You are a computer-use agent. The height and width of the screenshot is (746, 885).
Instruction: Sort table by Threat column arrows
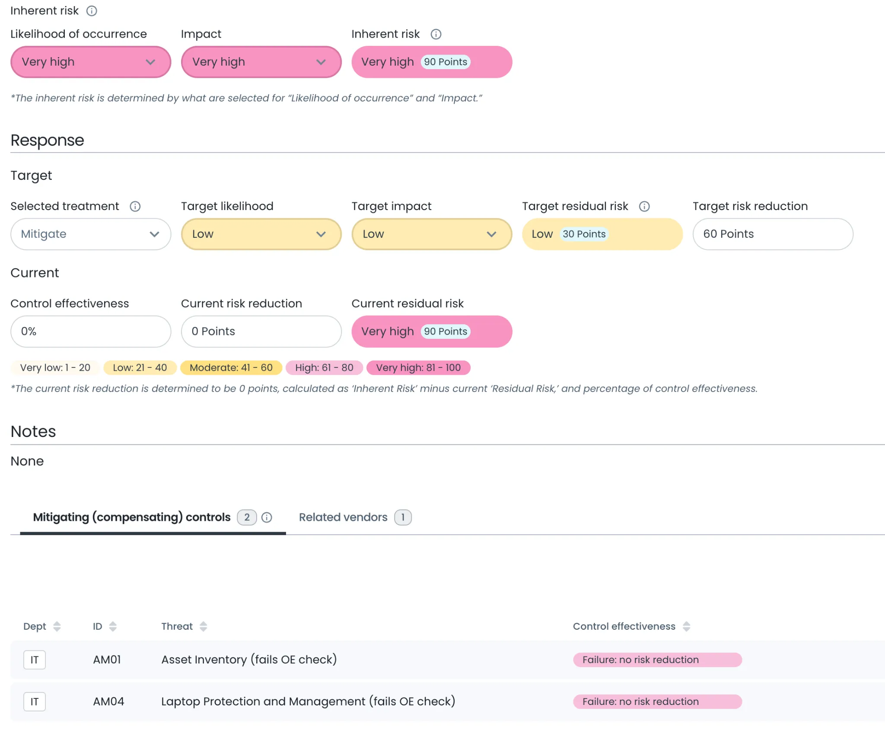(203, 626)
